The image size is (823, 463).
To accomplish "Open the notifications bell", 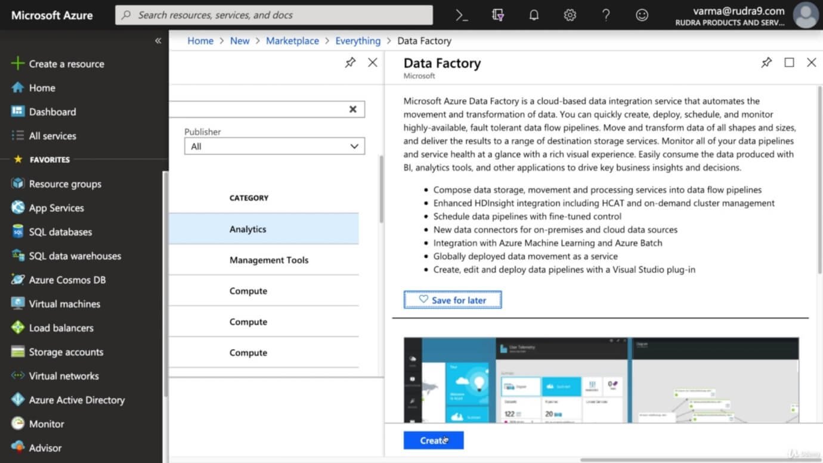I will point(534,16).
